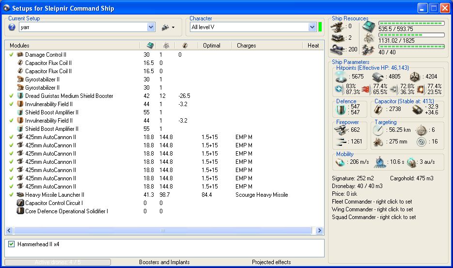Toggle the Damage Control II active checkmark
The image size is (453, 268).
point(11,55)
